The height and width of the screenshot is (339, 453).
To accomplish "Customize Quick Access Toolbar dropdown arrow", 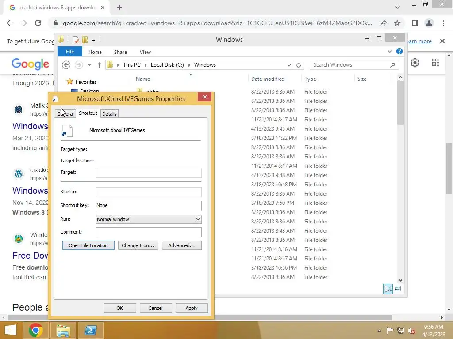I will click(94, 40).
